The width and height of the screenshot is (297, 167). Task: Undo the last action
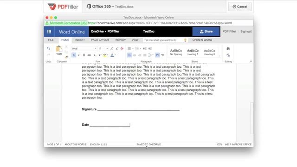coord(48,48)
